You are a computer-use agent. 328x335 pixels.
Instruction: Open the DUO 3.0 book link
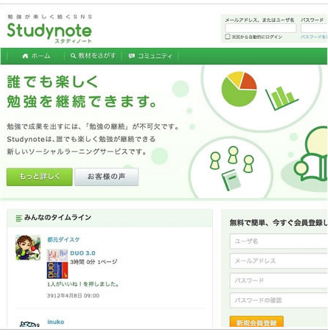coord(83,253)
